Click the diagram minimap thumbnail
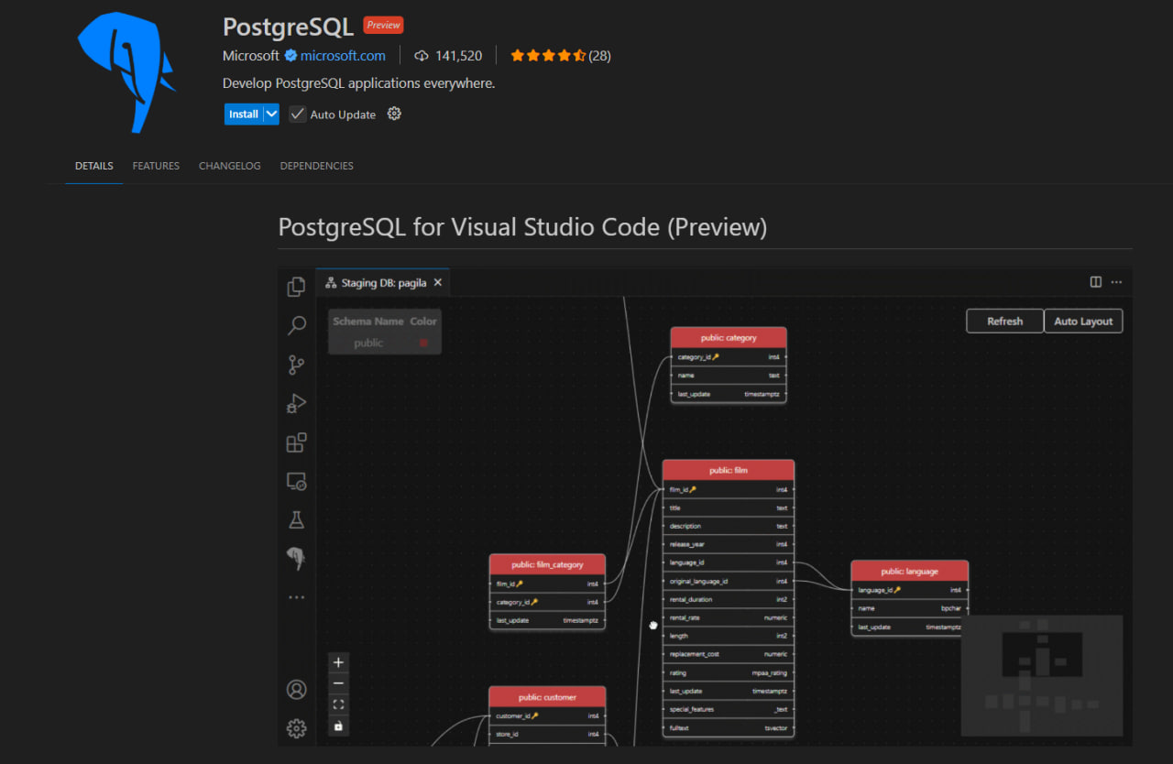 click(x=1042, y=676)
